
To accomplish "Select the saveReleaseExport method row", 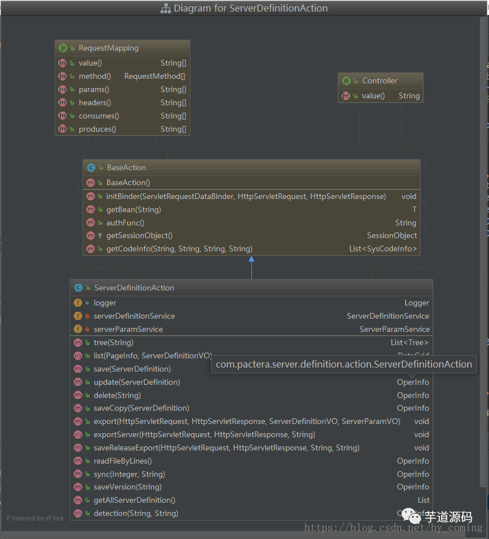I will pyautogui.click(x=251, y=448).
